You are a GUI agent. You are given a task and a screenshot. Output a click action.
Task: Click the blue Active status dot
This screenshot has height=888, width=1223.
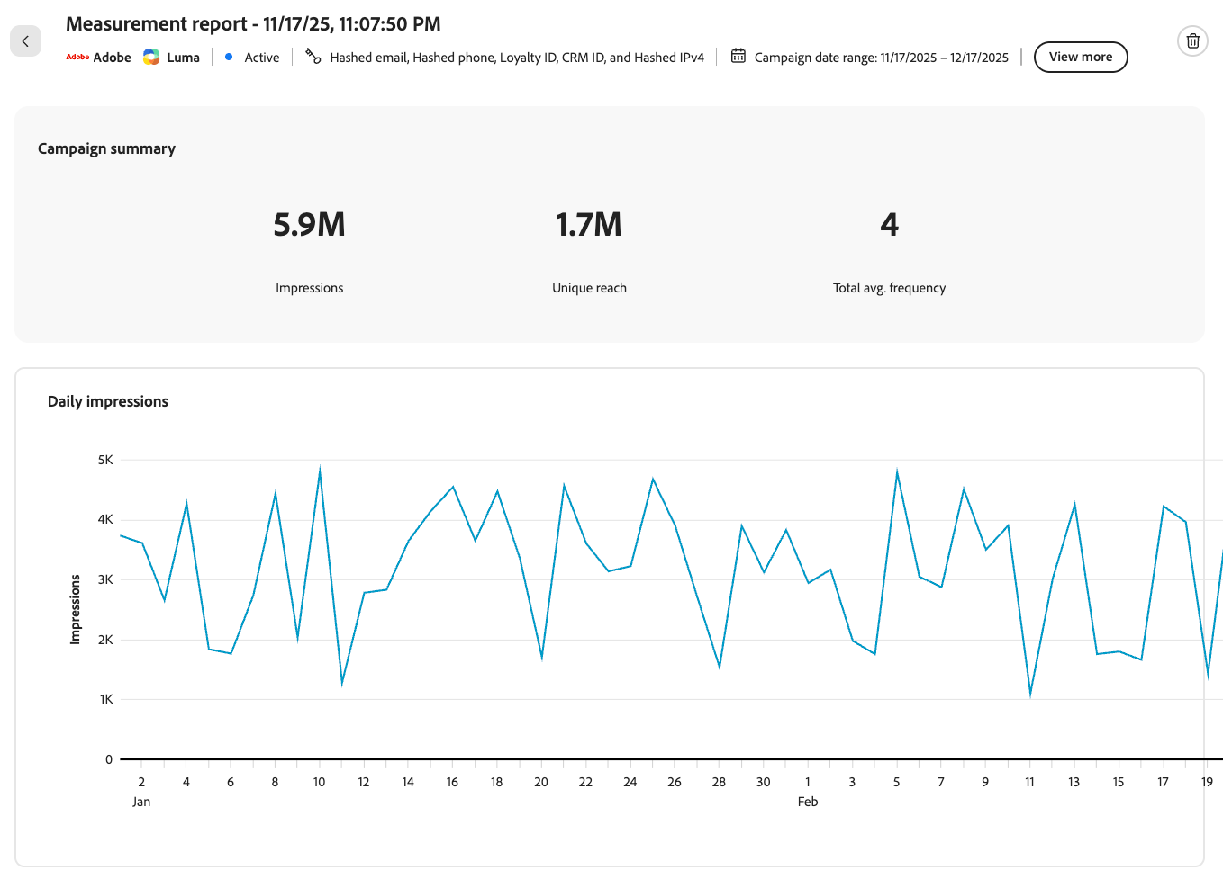click(x=229, y=57)
